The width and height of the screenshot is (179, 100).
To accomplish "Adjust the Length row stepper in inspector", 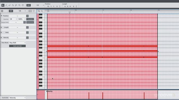I will [x=27, y=27].
